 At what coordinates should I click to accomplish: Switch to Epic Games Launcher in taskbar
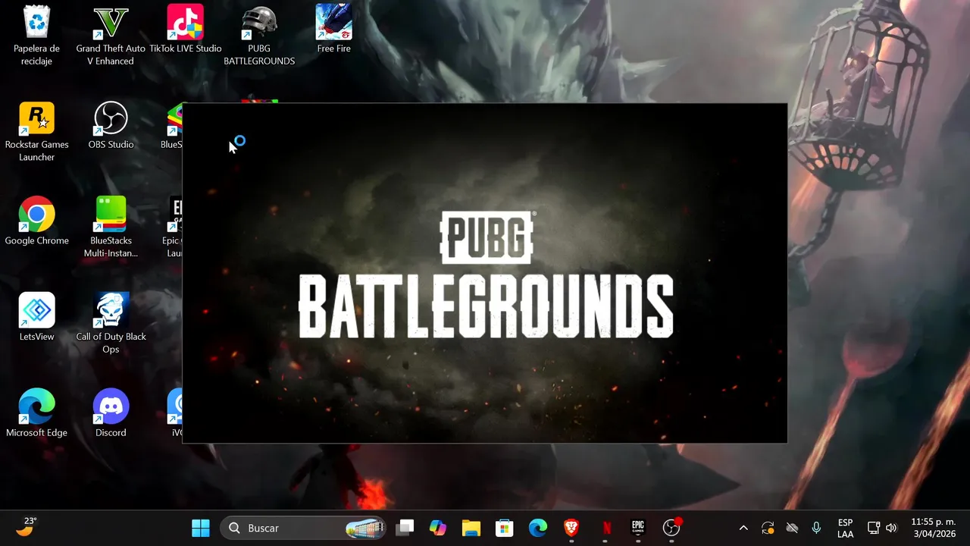point(638,528)
